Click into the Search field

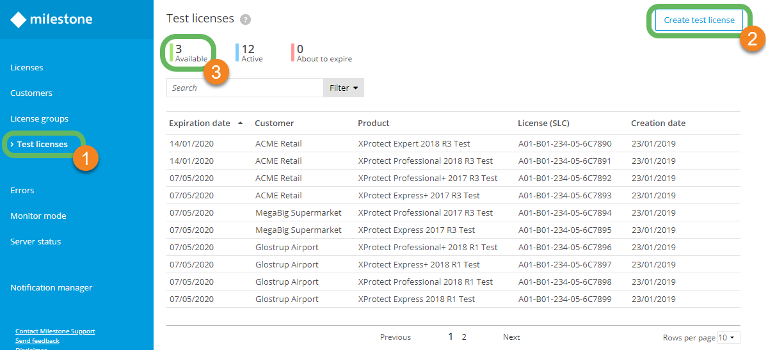tap(244, 88)
